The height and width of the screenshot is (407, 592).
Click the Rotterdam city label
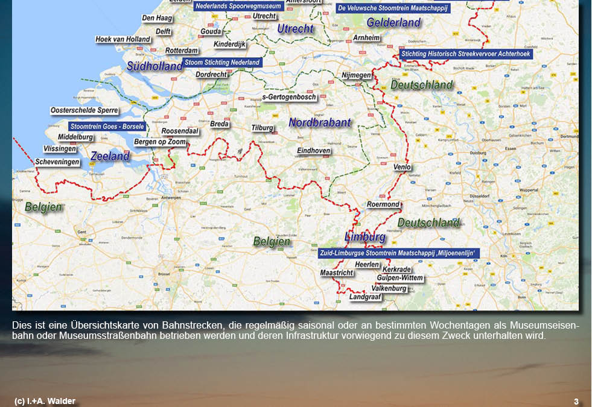tap(182, 51)
